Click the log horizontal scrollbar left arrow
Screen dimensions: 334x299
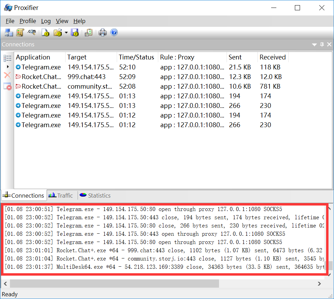5,284
